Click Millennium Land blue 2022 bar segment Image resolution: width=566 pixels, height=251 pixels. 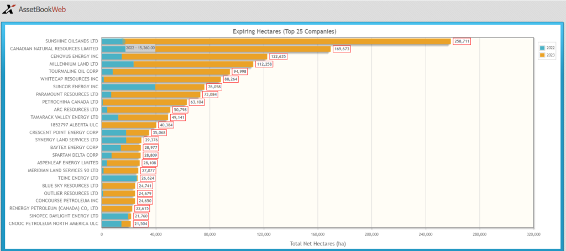click(118, 64)
